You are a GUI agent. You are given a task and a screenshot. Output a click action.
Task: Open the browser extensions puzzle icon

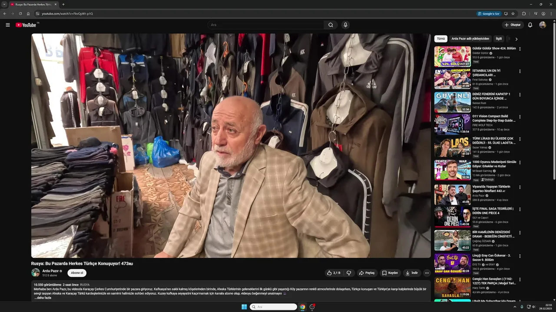pos(524,13)
